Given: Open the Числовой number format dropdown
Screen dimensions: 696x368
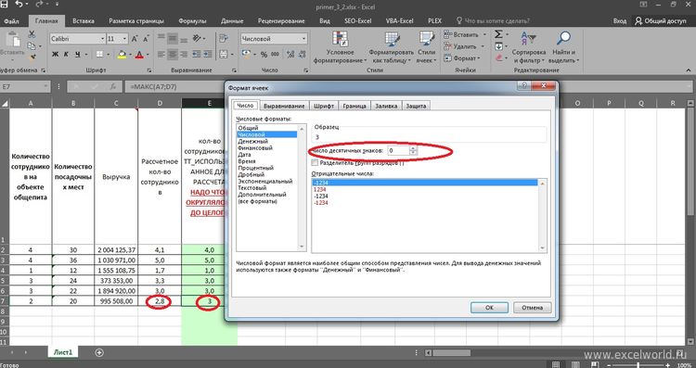Looking at the screenshot, I should click(304, 39).
